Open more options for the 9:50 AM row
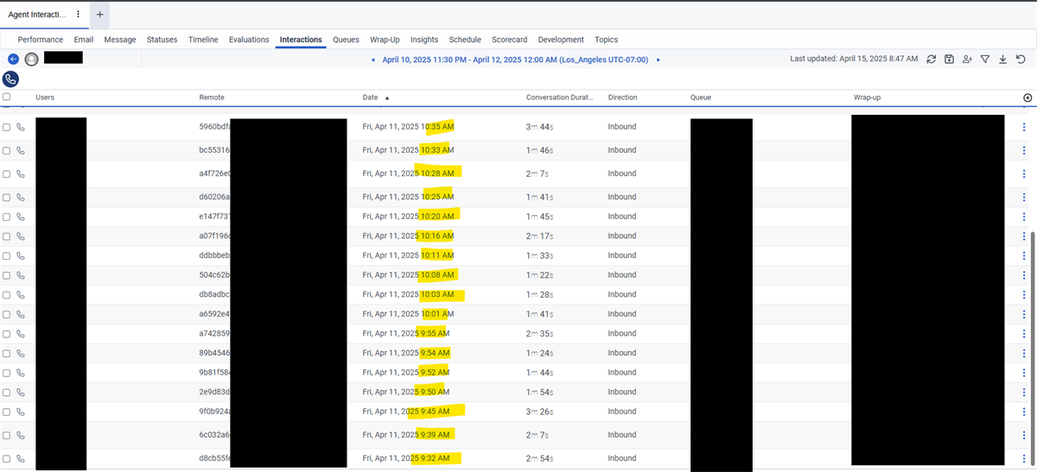1037x472 pixels. pos(1024,392)
